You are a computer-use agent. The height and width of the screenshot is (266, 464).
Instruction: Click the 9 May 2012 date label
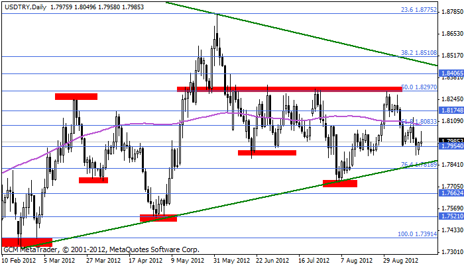coord(188,261)
